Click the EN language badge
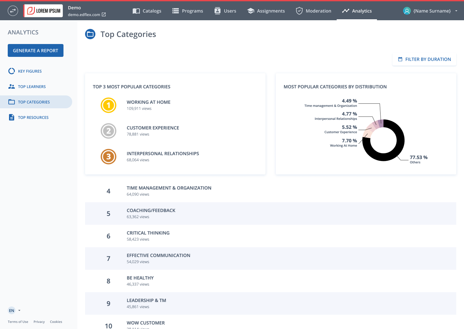Screen dimensions: 464x329 pyautogui.click(x=12, y=310)
